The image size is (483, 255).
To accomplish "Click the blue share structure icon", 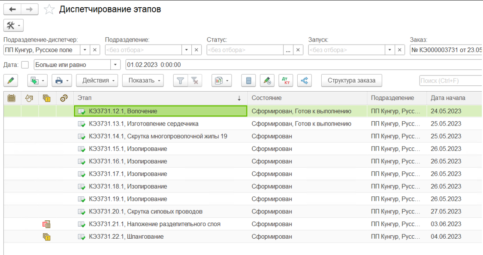I will 304,81.
